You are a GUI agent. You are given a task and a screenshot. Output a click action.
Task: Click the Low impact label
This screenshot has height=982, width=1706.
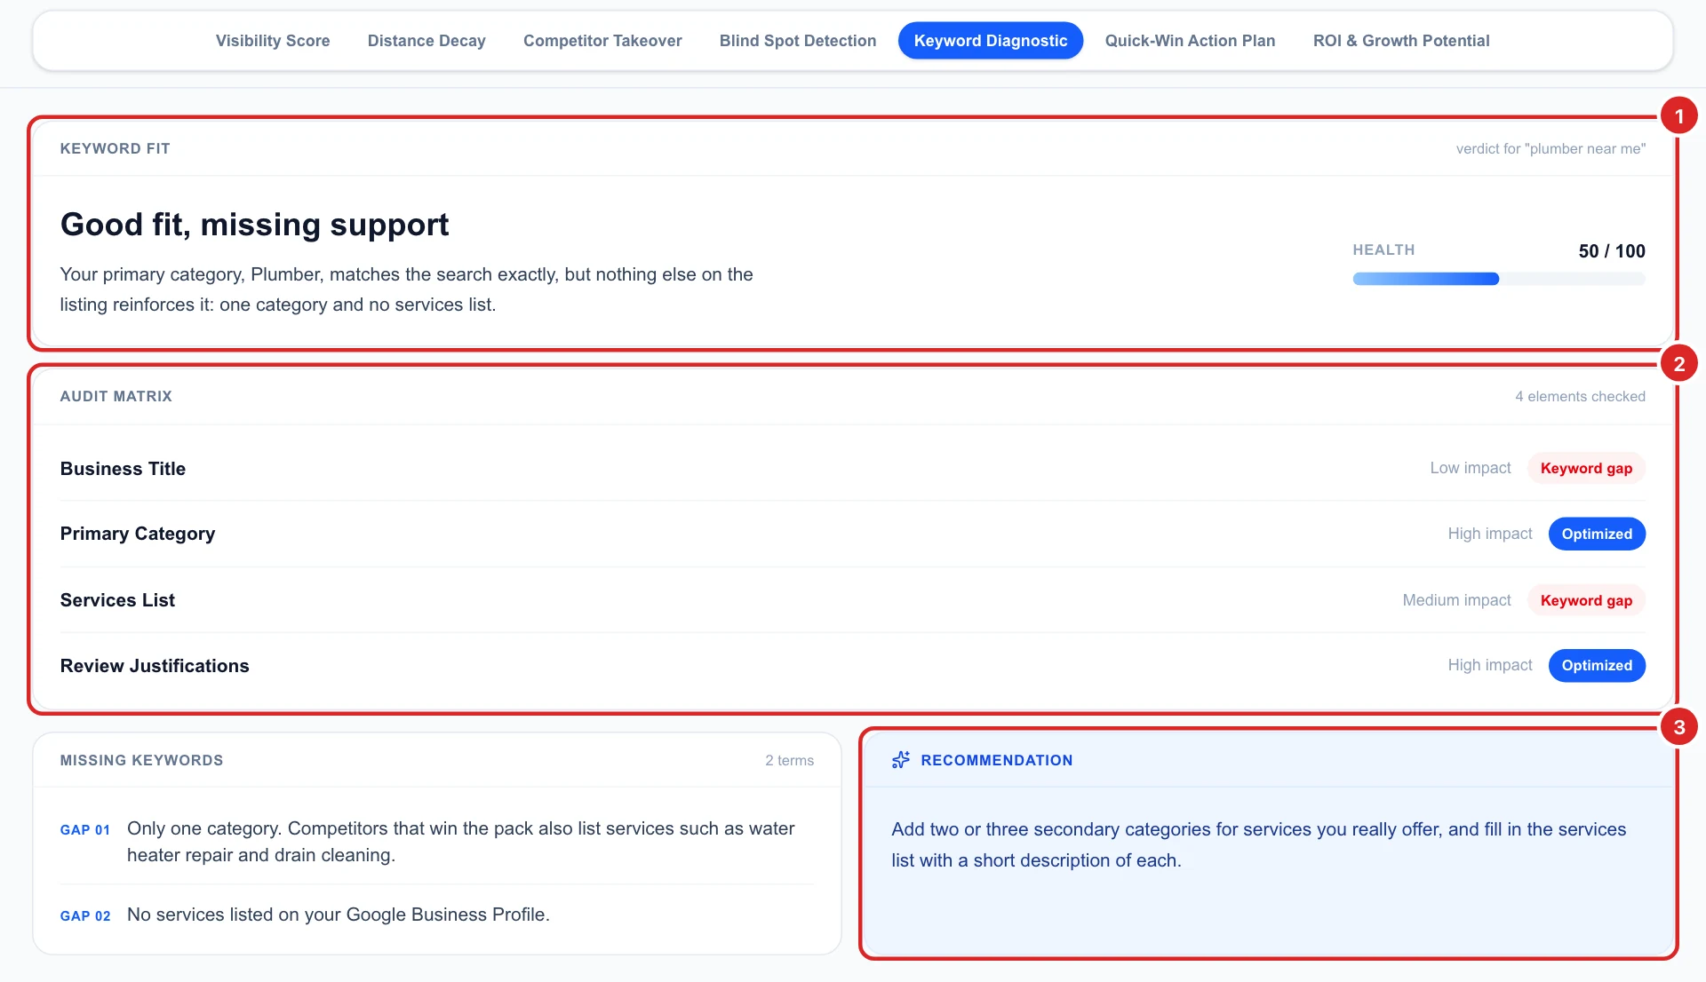click(1470, 468)
